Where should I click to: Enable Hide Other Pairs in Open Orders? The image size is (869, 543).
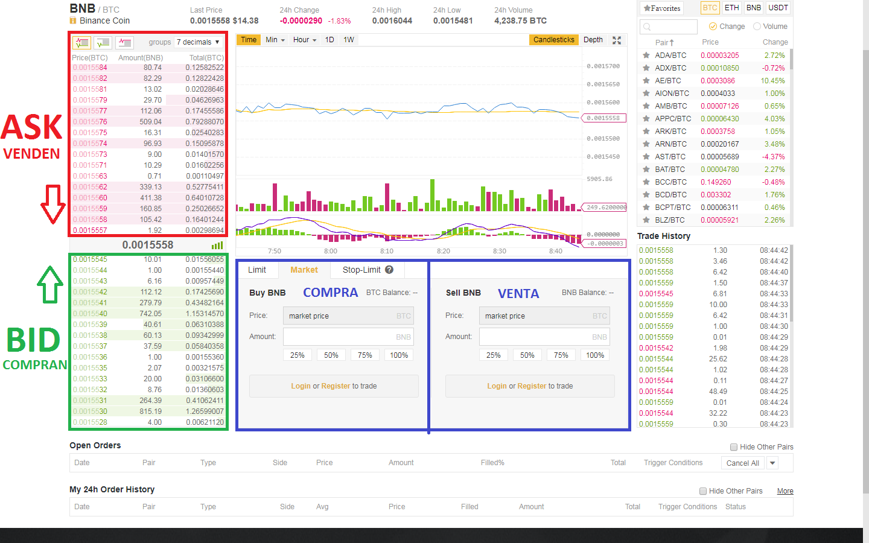pos(734,447)
